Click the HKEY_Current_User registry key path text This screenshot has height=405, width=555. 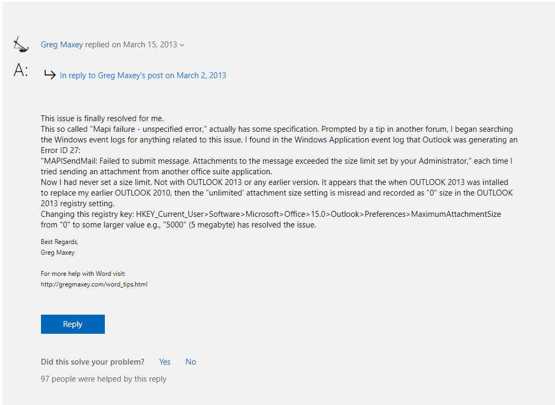(x=318, y=214)
